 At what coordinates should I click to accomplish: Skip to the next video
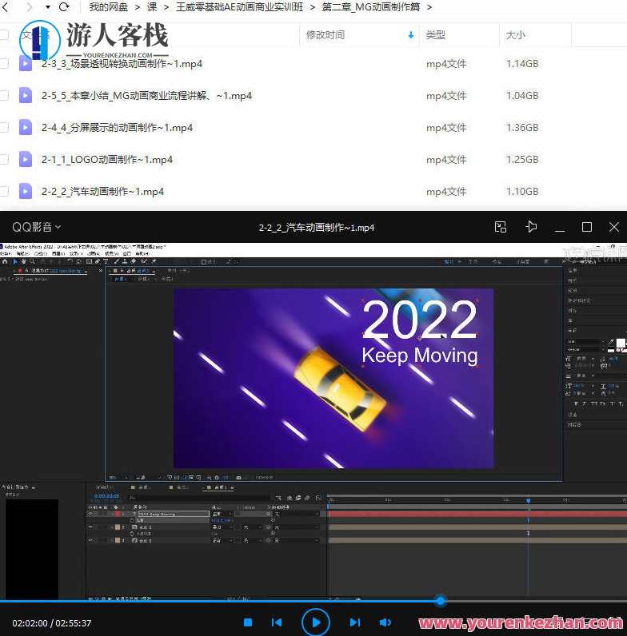pyautogui.click(x=355, y=622)
